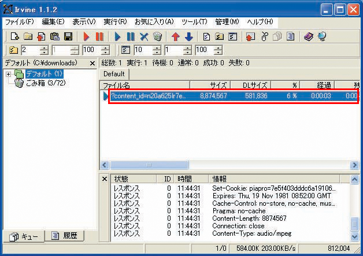Click the download list scroll-left arrow
Viewport: 363px width, 256px height.
tap(105, 165)
